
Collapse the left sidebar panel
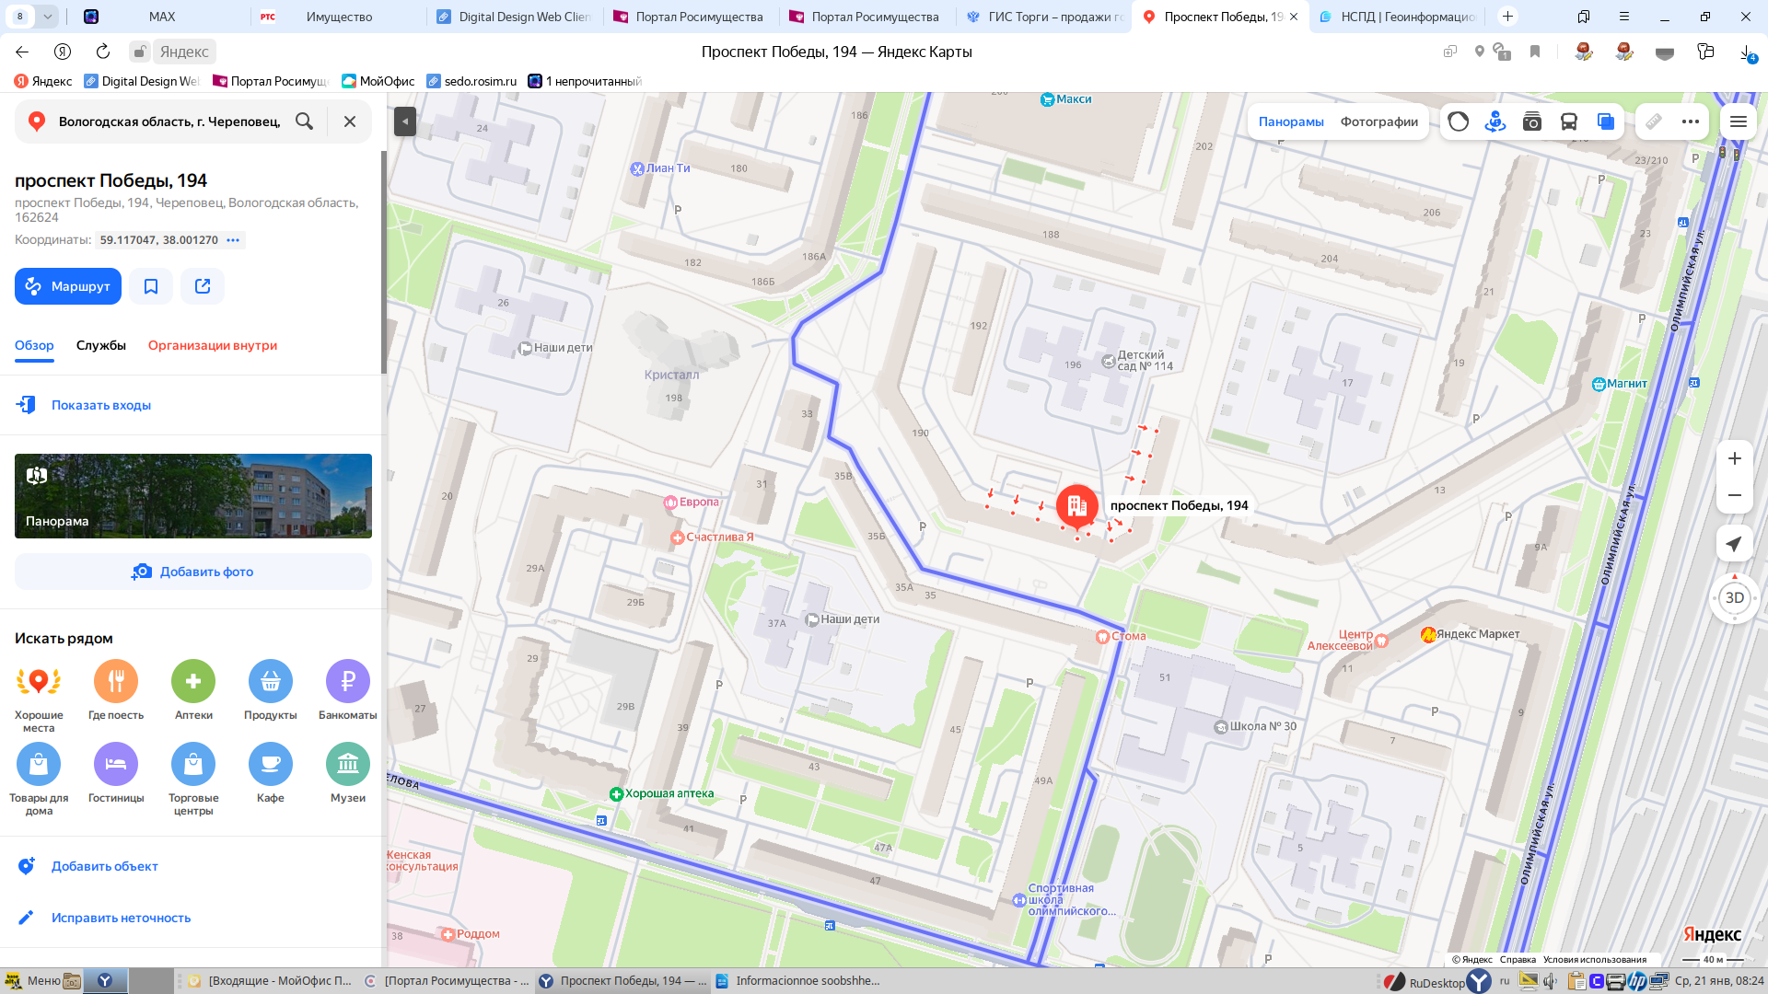404,121
